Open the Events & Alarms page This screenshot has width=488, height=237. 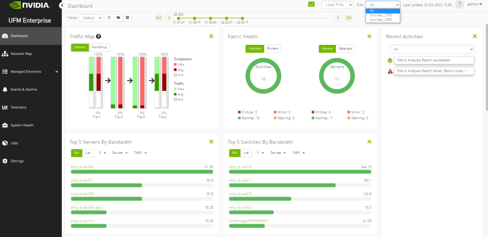click(24, 89)
